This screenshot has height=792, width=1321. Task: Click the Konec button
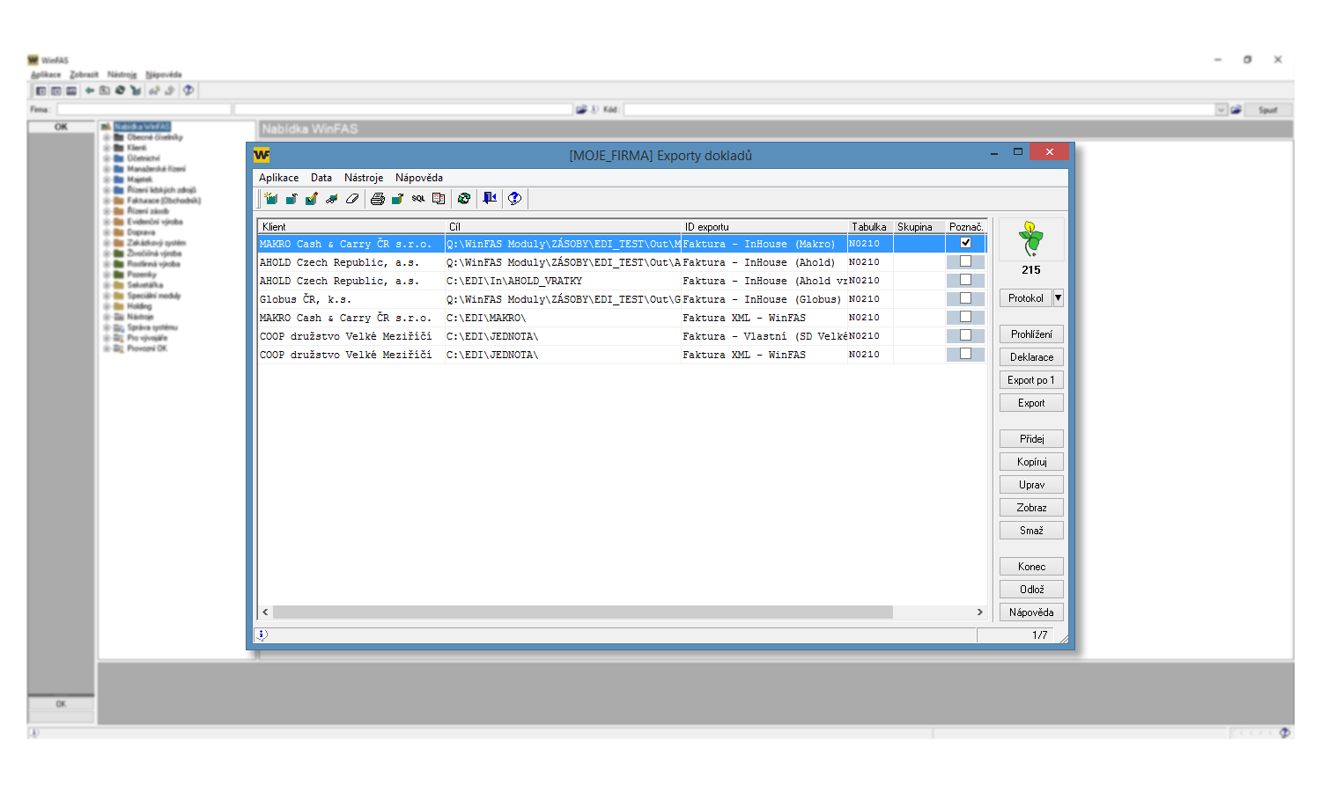click(x=1031, y=567)
